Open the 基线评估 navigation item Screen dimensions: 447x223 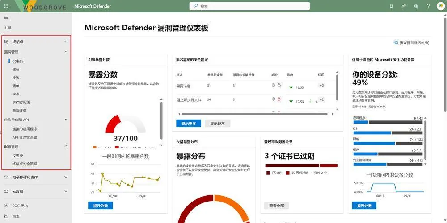pos(19,110)
